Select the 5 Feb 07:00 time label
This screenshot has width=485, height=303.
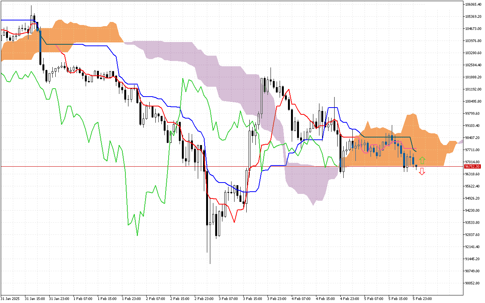pyautogui.click(x=374, y=298)
